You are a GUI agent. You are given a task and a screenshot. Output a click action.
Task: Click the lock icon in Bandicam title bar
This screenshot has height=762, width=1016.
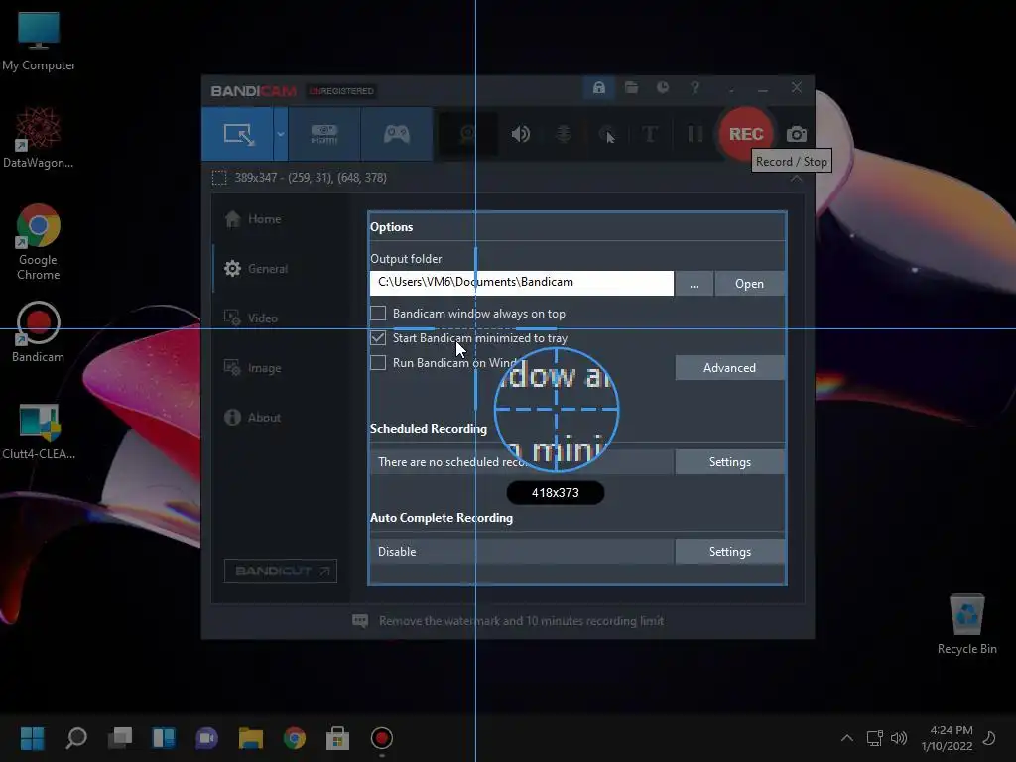coord(598,87)
